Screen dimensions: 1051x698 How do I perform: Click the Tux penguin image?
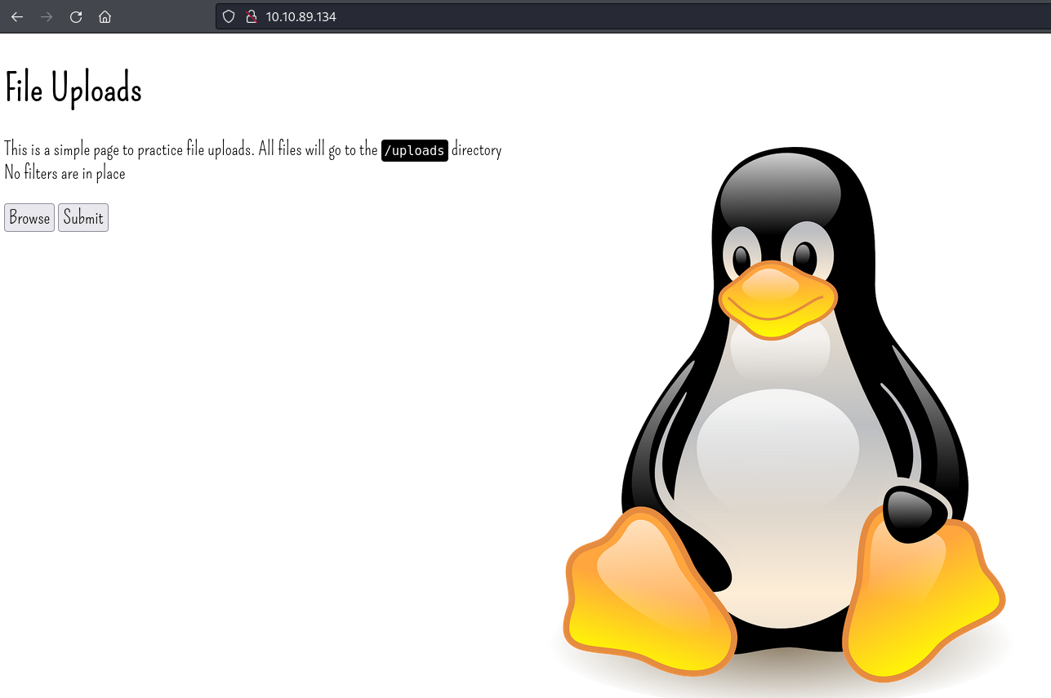784,416
